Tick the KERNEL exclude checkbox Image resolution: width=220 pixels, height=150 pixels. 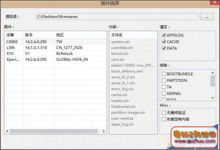(x=164, y=94)
